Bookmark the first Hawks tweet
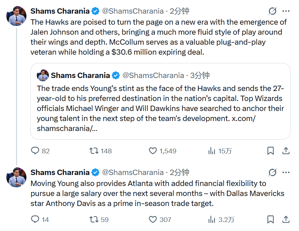Viewport: 299px width, 231px height. [x=271, y=151]
